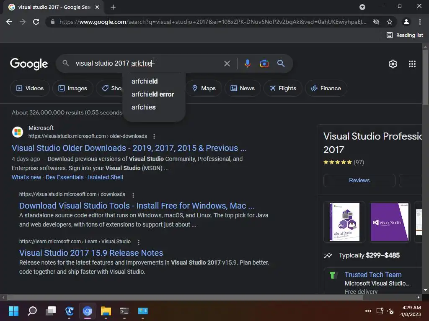This screenshot has height=321, width=429.
Task: Open Visual Studio Older Downloads result
Action: (x=129, y=148)
